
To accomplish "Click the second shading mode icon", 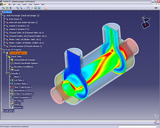I will (x=39, y=8).
